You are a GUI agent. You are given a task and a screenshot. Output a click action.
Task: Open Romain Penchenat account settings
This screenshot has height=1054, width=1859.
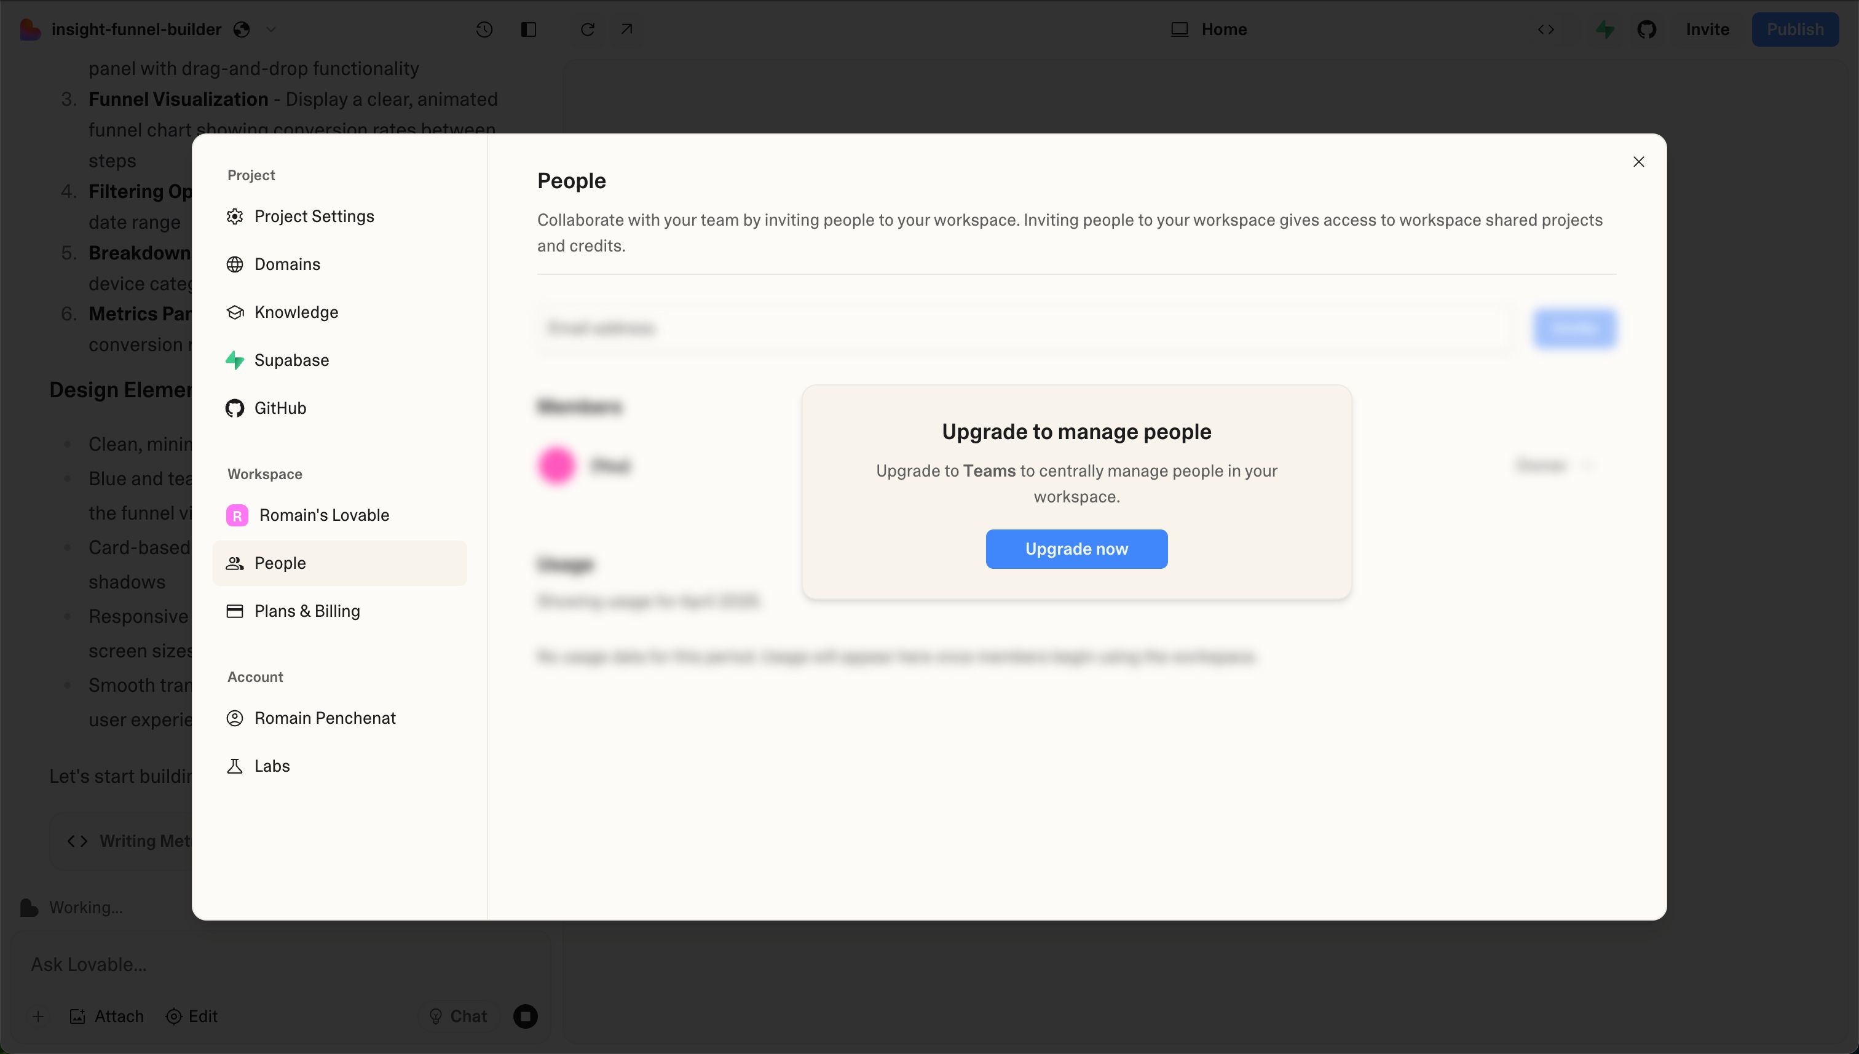point(339,718)
